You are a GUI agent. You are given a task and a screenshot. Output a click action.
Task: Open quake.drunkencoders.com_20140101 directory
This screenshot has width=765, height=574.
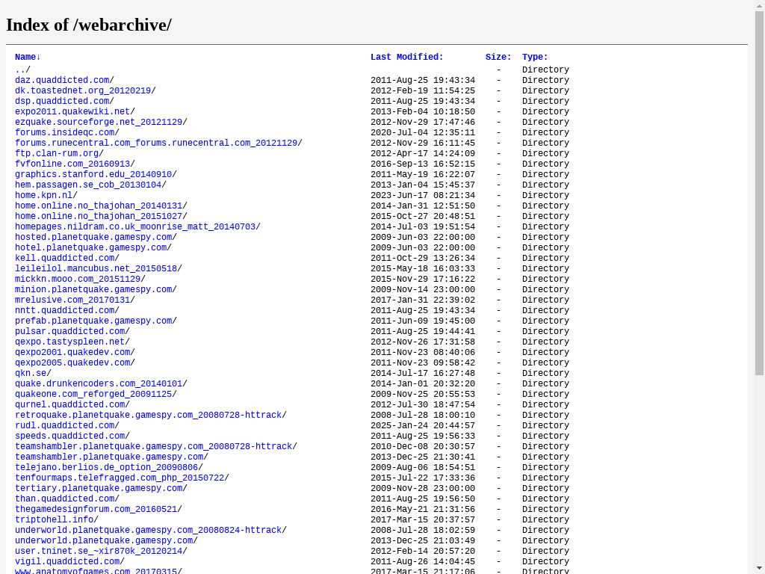point(99,385)
